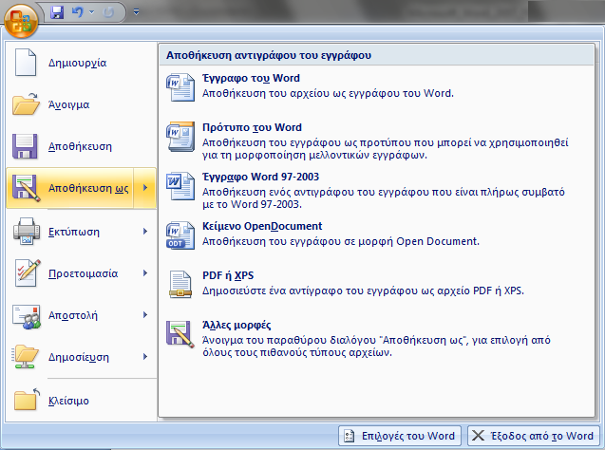
Task: Select the Πρότυπο του Word title
Action: 252,127
